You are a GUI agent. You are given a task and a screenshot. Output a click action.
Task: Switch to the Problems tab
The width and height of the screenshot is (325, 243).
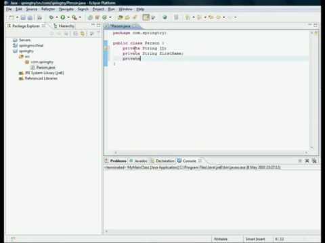coord(116,161)
